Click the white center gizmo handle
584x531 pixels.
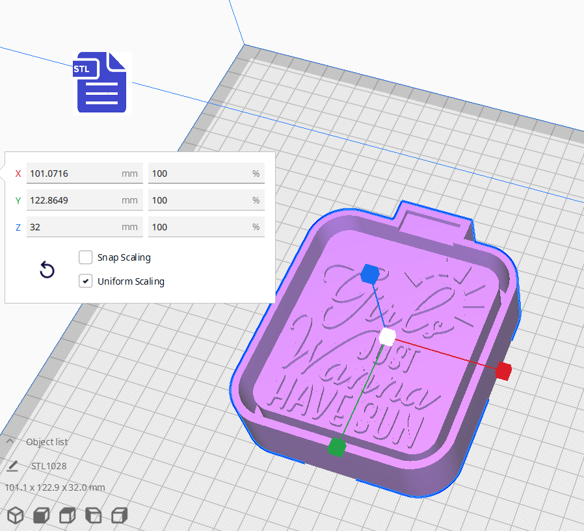pyautogui.click(x=388, y=336)
